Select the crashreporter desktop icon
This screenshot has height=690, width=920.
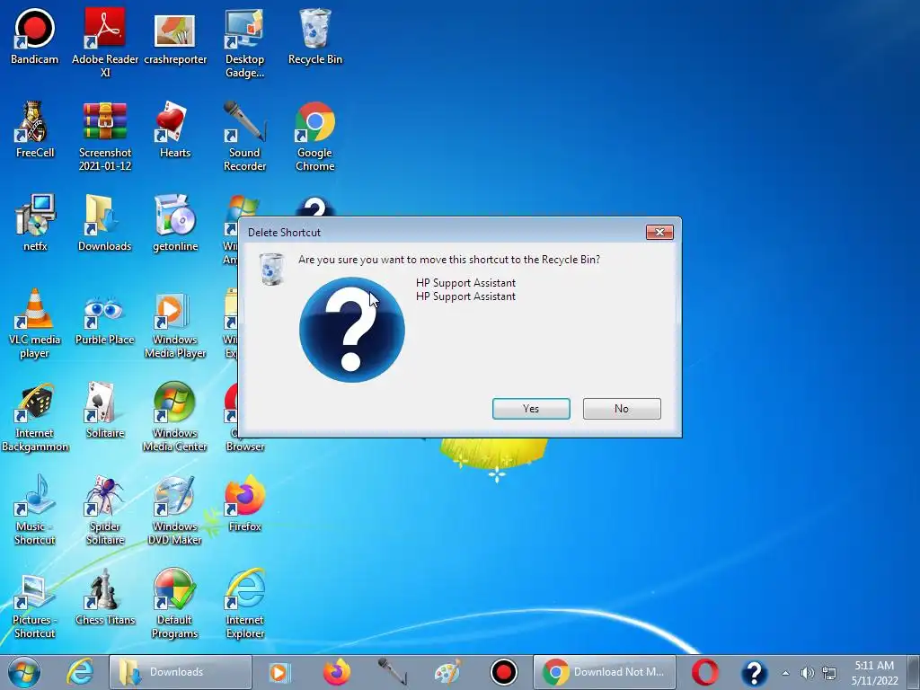175,38
